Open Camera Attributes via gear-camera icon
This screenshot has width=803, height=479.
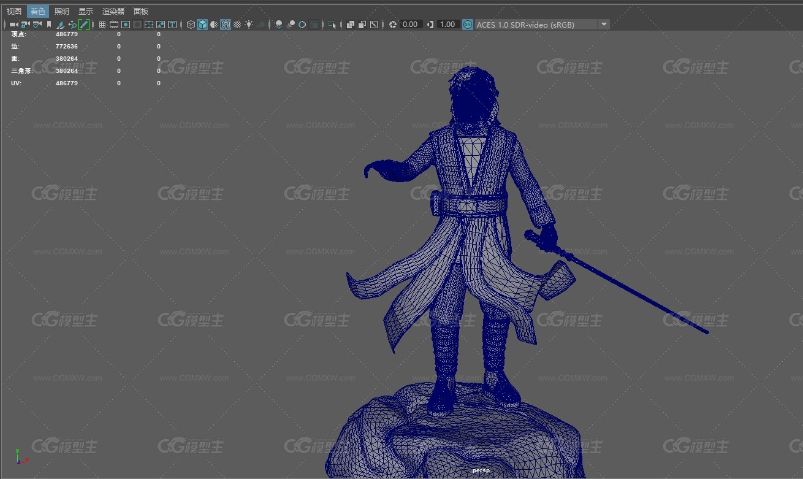tap(37, 25)
